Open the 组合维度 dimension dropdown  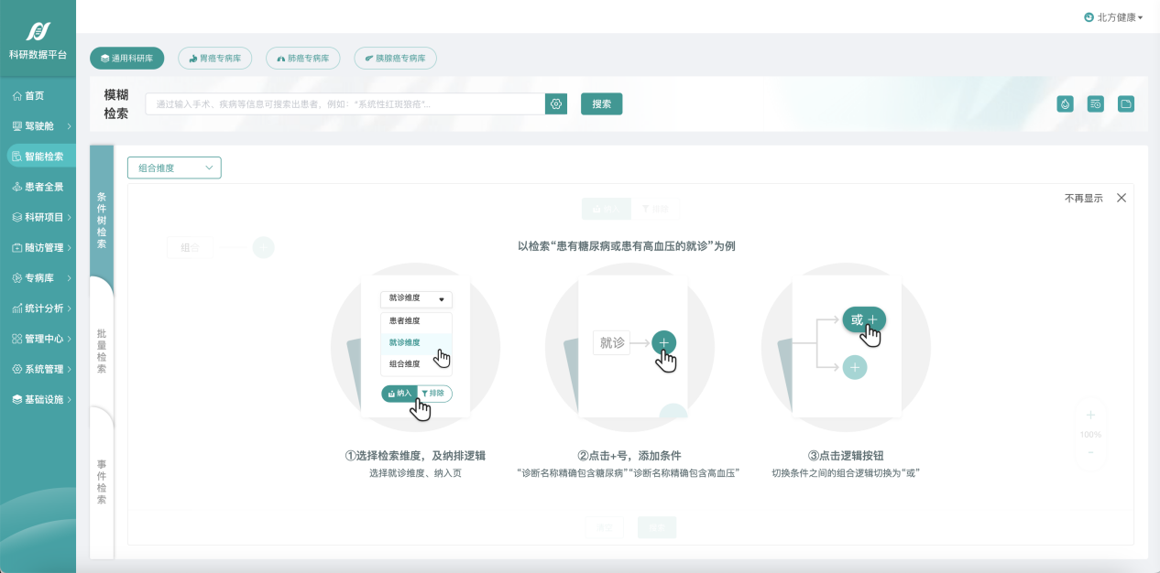tap(174, 168)
